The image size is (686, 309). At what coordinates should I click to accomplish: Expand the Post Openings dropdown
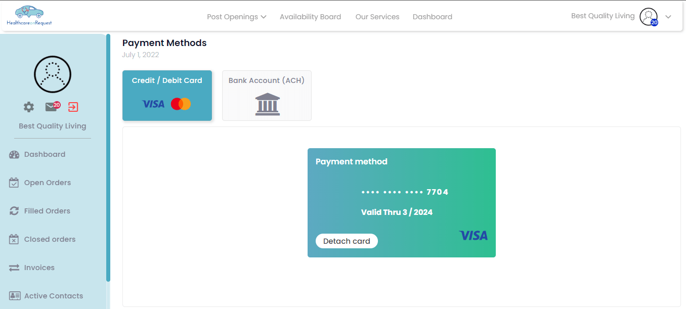pyautogui.click(x=237, y=17)
